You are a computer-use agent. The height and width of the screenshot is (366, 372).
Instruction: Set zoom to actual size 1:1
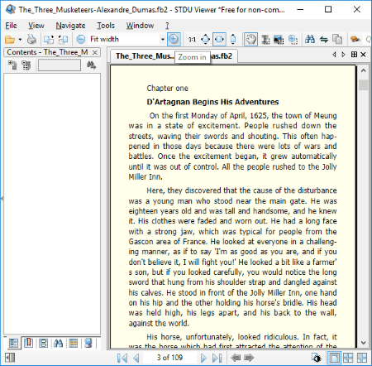click(x=192, y=40)
